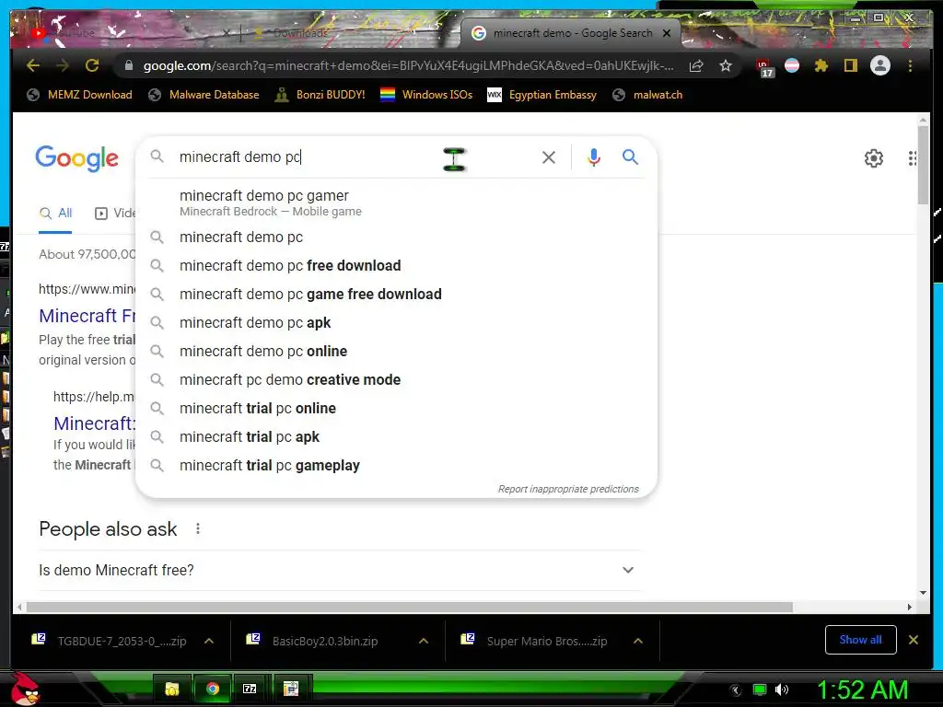Expand BasicBoy2.0.3bin.zip download options

[424, 641]
